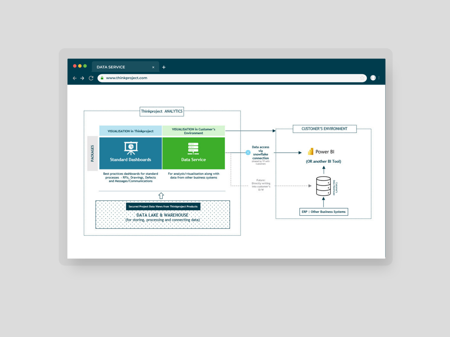This screenshot has height=337, width=450.
Task: Click the blue snowflake connection icon
Action: (x=248, y=152)
